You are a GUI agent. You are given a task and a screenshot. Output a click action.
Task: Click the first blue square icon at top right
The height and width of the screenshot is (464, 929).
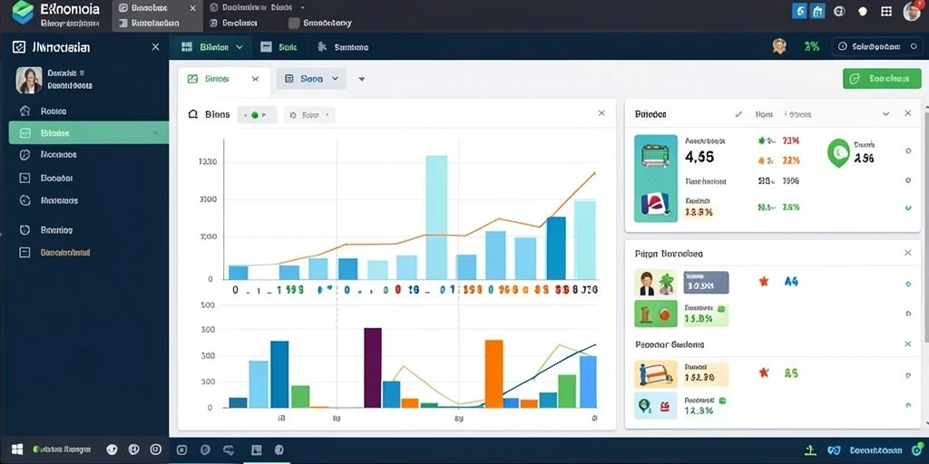pyautogui.click(x=800, y=11)
